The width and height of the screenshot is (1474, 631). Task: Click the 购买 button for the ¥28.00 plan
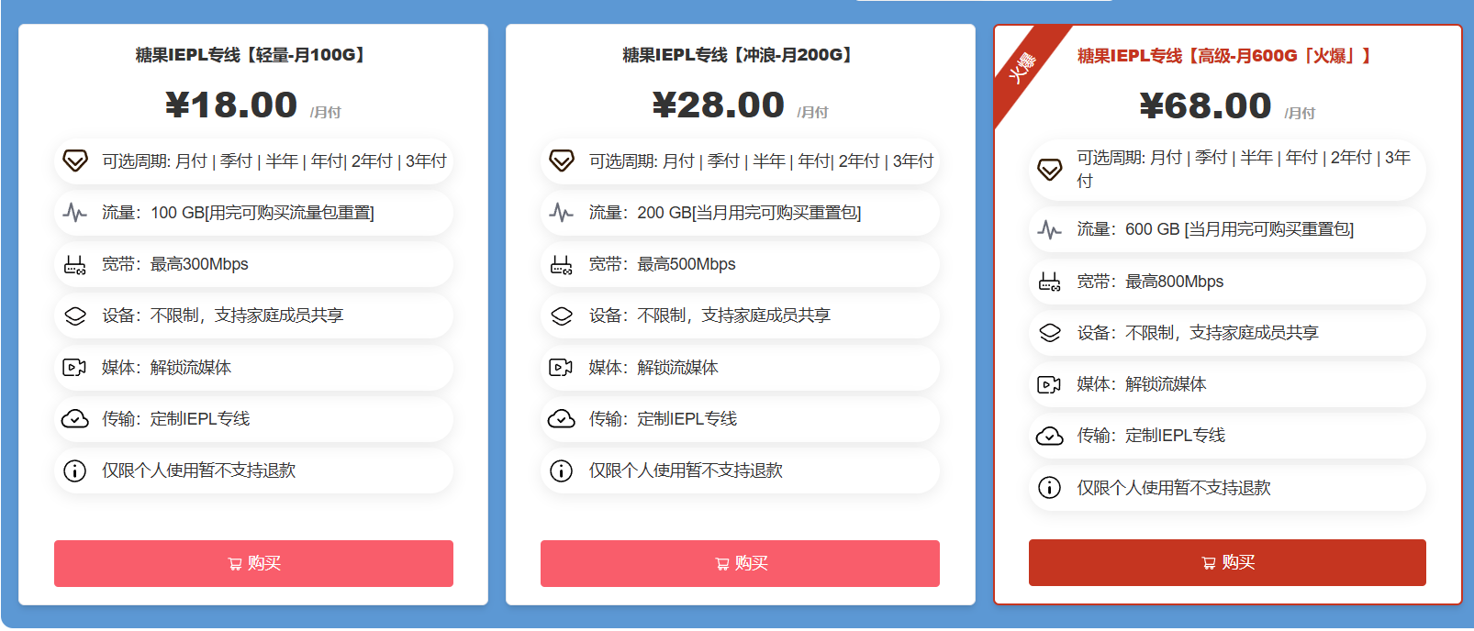click(x=740, y=563)
